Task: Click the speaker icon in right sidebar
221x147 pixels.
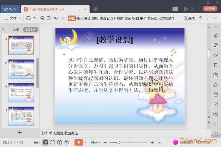Action: pyautogui.click(x=216, y=124)
